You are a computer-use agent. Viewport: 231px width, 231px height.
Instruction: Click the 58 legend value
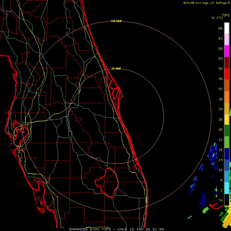[220, 49]
